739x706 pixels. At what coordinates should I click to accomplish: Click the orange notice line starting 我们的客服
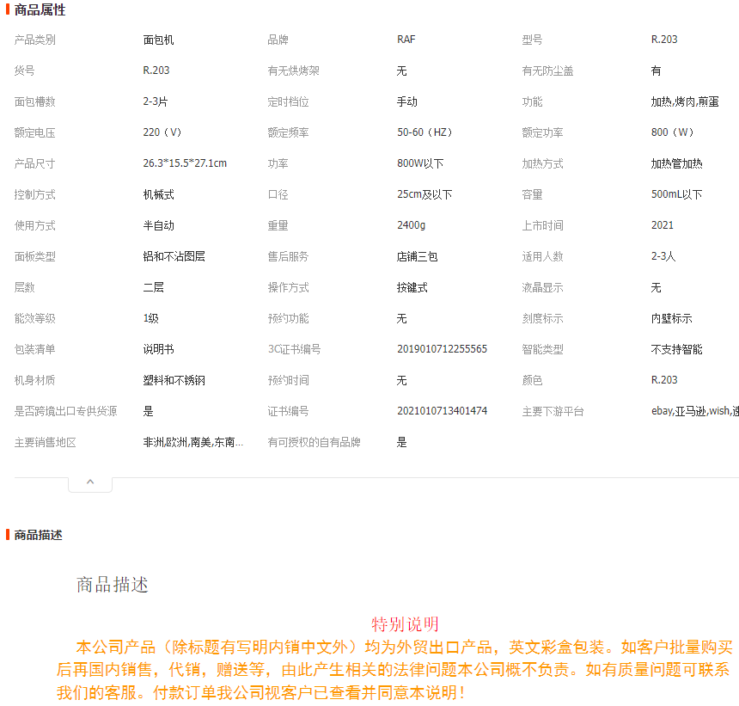tap(260, 693)
